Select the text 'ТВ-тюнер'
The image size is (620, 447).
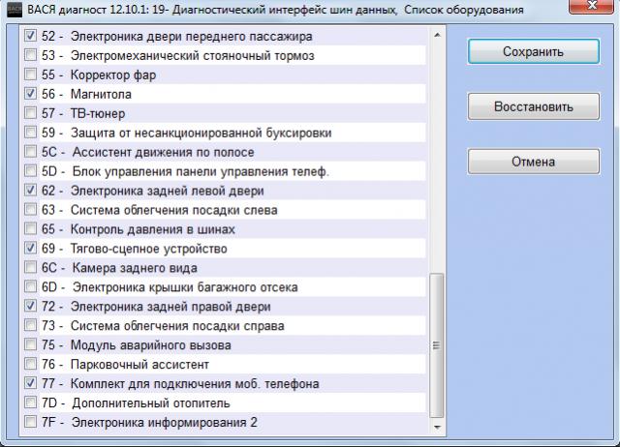click(98, 114)
